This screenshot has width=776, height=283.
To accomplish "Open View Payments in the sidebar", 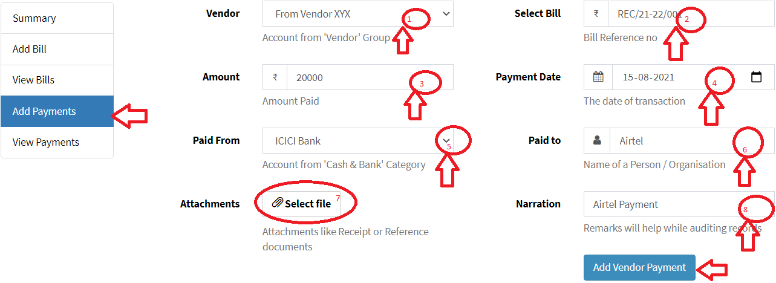I will [57, 143].
